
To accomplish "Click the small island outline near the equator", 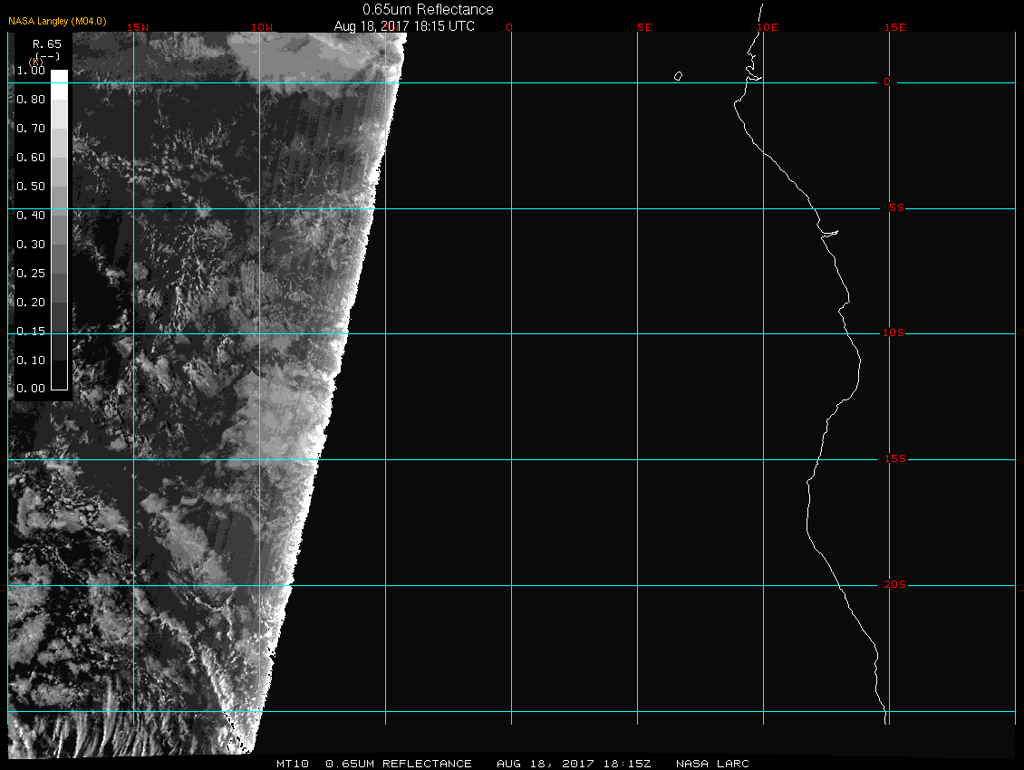I will [678, 76].
